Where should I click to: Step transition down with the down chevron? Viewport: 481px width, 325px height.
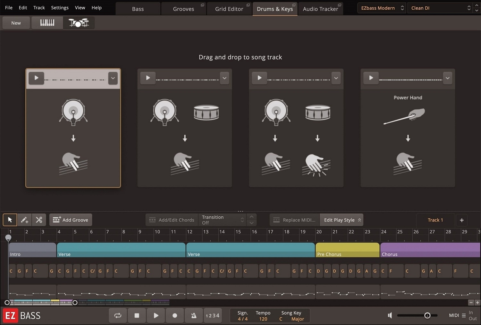pos(252,223)
